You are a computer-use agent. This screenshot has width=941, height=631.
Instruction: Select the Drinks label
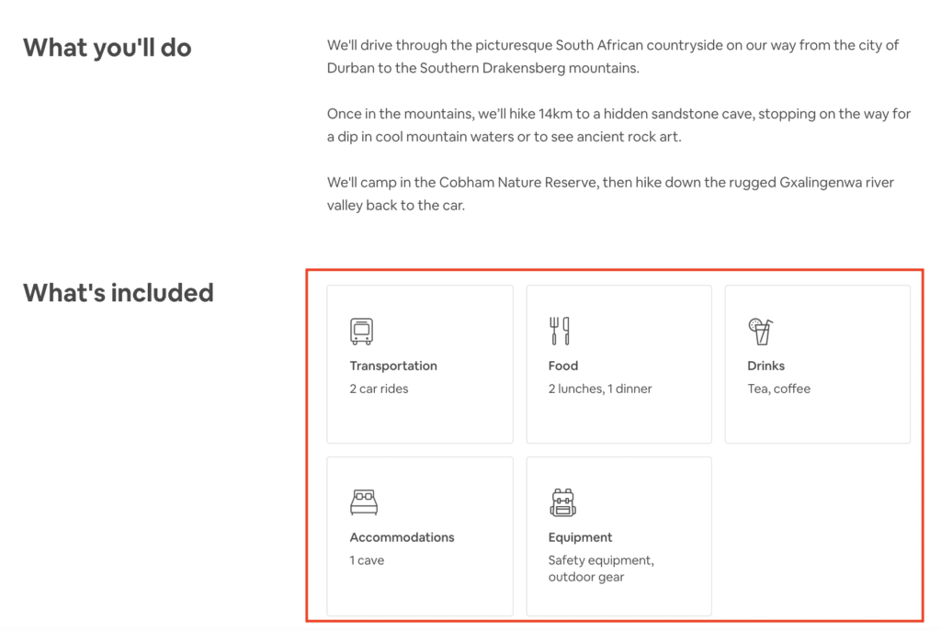click(x=766, y=366)
